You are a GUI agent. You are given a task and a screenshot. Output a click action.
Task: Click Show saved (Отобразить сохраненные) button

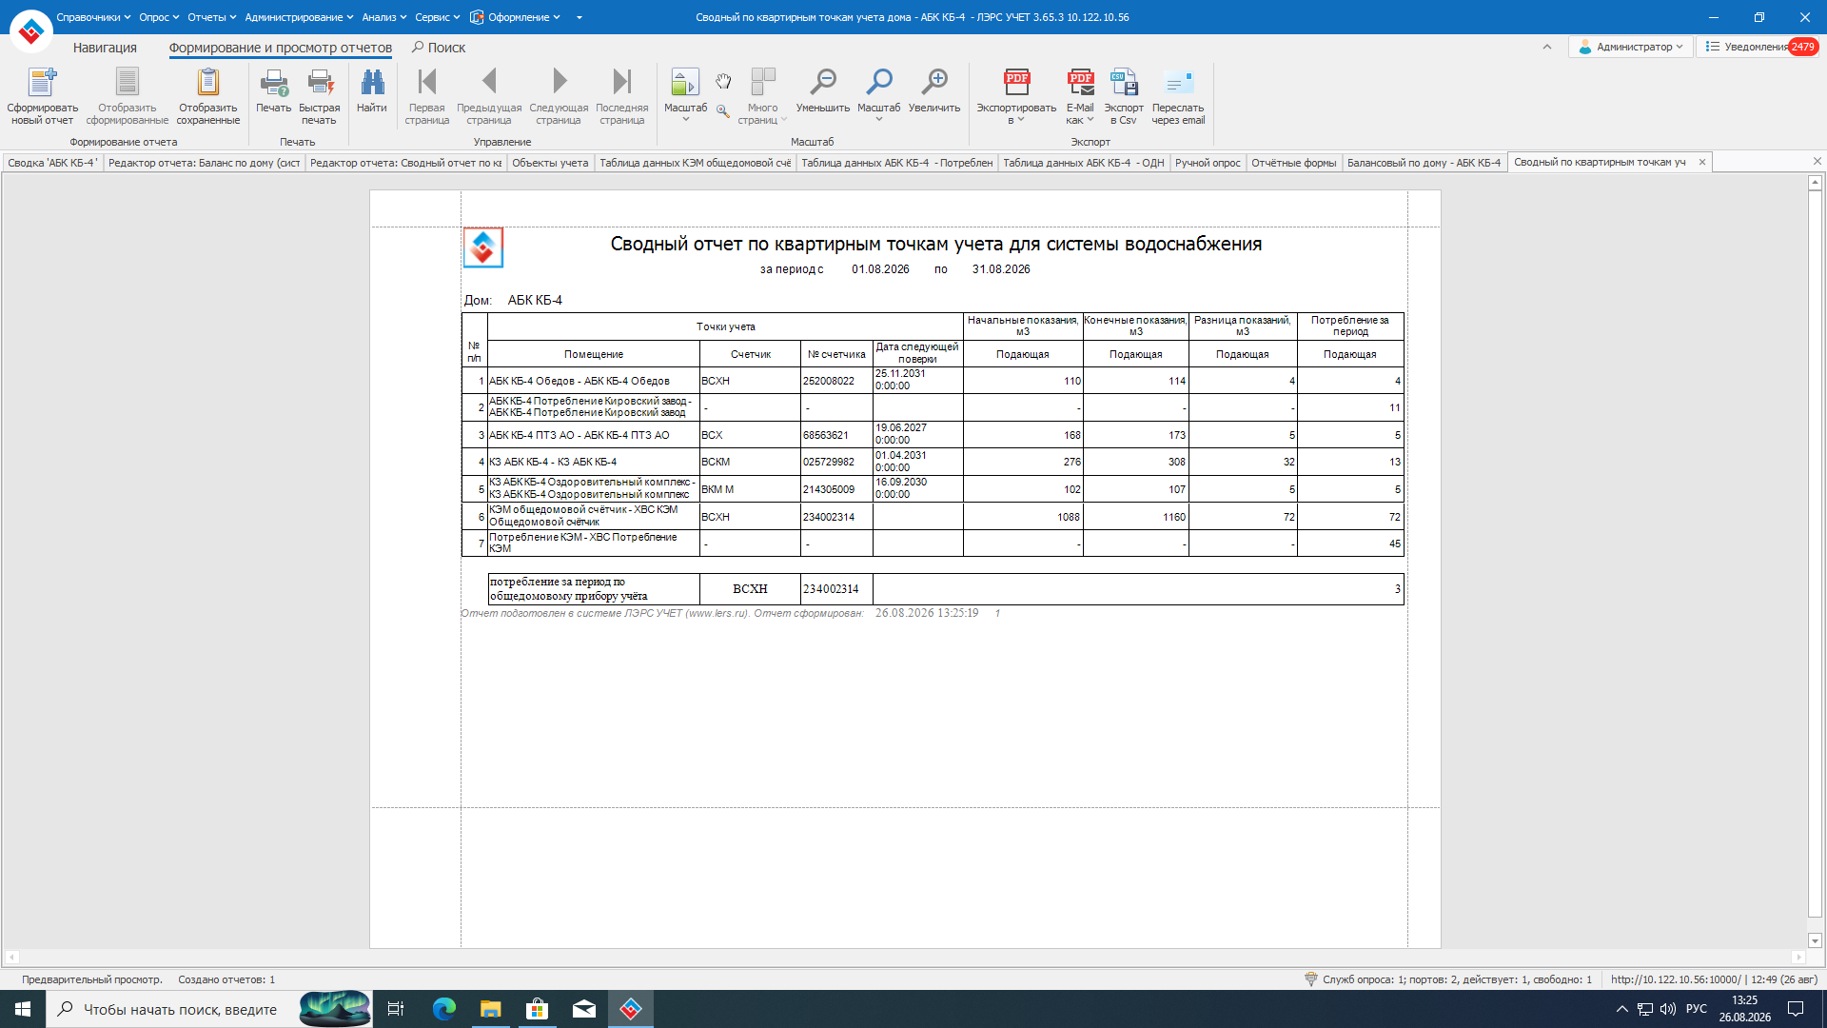click(x=208, y=96)
